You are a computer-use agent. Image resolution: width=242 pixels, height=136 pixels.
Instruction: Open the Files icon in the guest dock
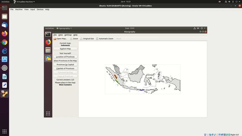click(x=48, y=50)
